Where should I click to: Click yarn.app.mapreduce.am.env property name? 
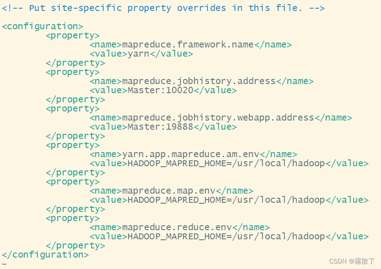coord(191,154)
